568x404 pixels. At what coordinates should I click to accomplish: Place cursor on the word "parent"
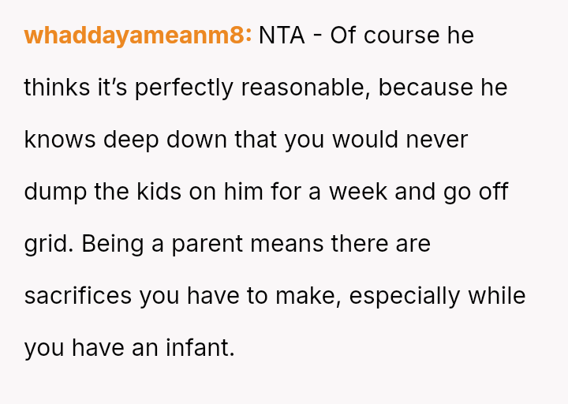(207, 244)
